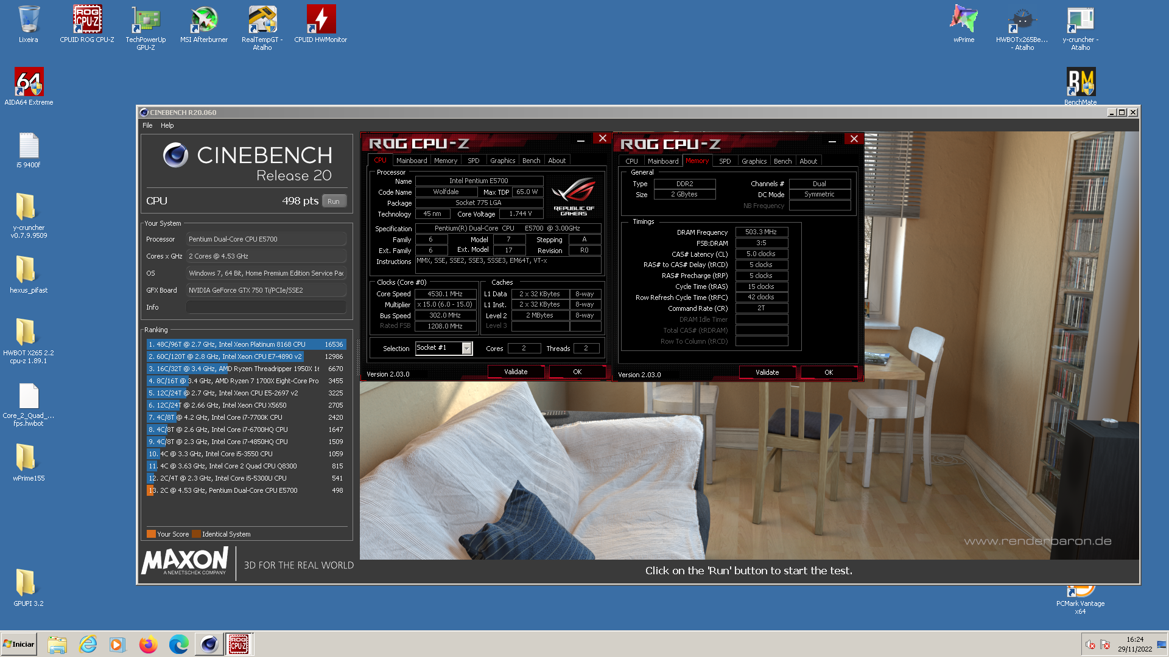This screenshot has width=1169, height=657.
Task: Click Validate in right CPU-Z Memory window
Action: (x=767, y=372)
